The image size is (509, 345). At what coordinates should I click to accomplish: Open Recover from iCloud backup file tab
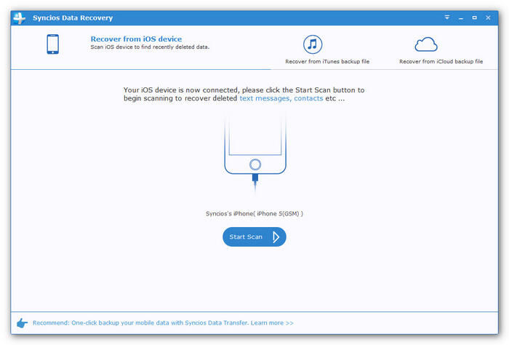[x=441, y=62]
